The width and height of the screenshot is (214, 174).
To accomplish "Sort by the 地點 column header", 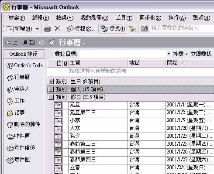I will (147, 63).
